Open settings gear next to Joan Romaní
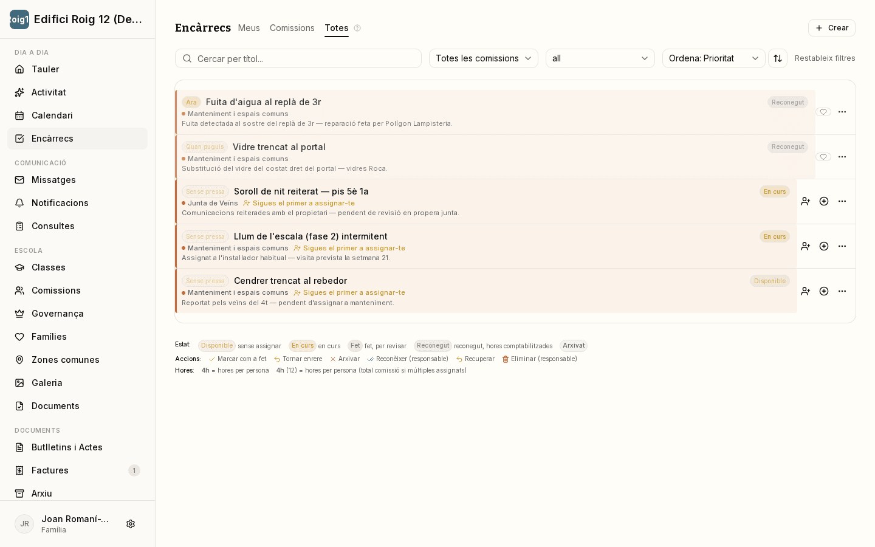875x547 pixels. [x=131, y=524]
